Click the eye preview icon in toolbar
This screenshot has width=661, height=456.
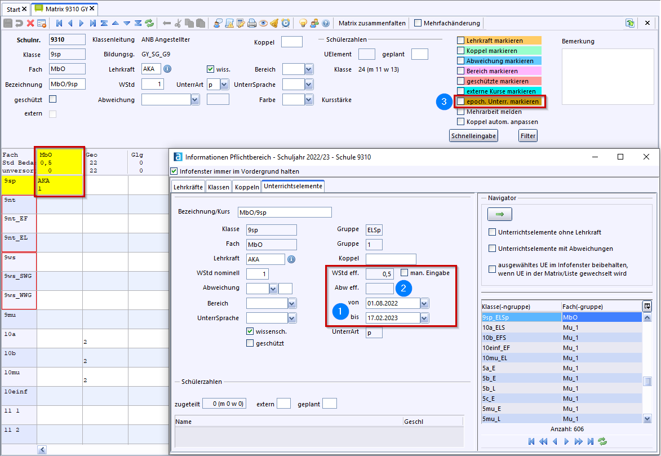click(263, 23)
